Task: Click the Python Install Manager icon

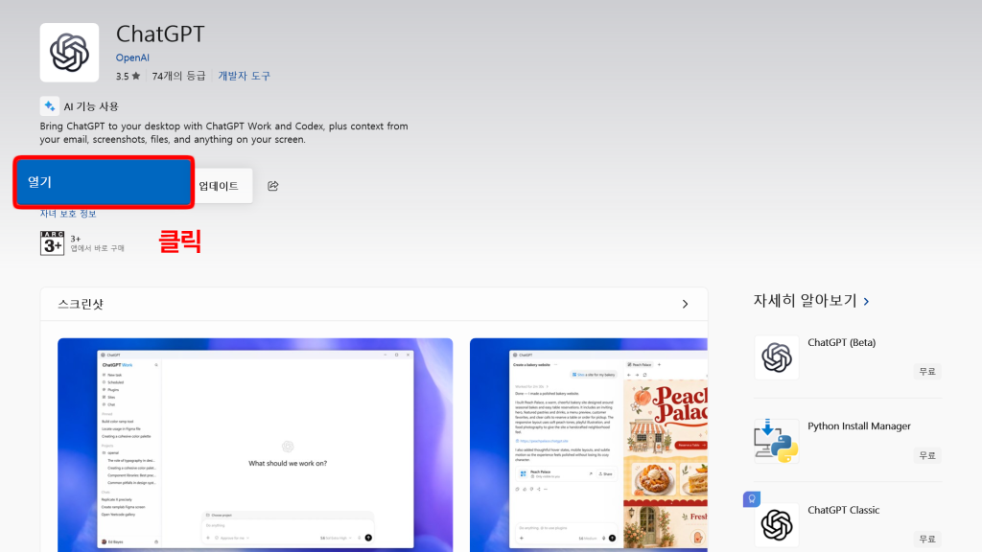Action: (x=777, y=441)
